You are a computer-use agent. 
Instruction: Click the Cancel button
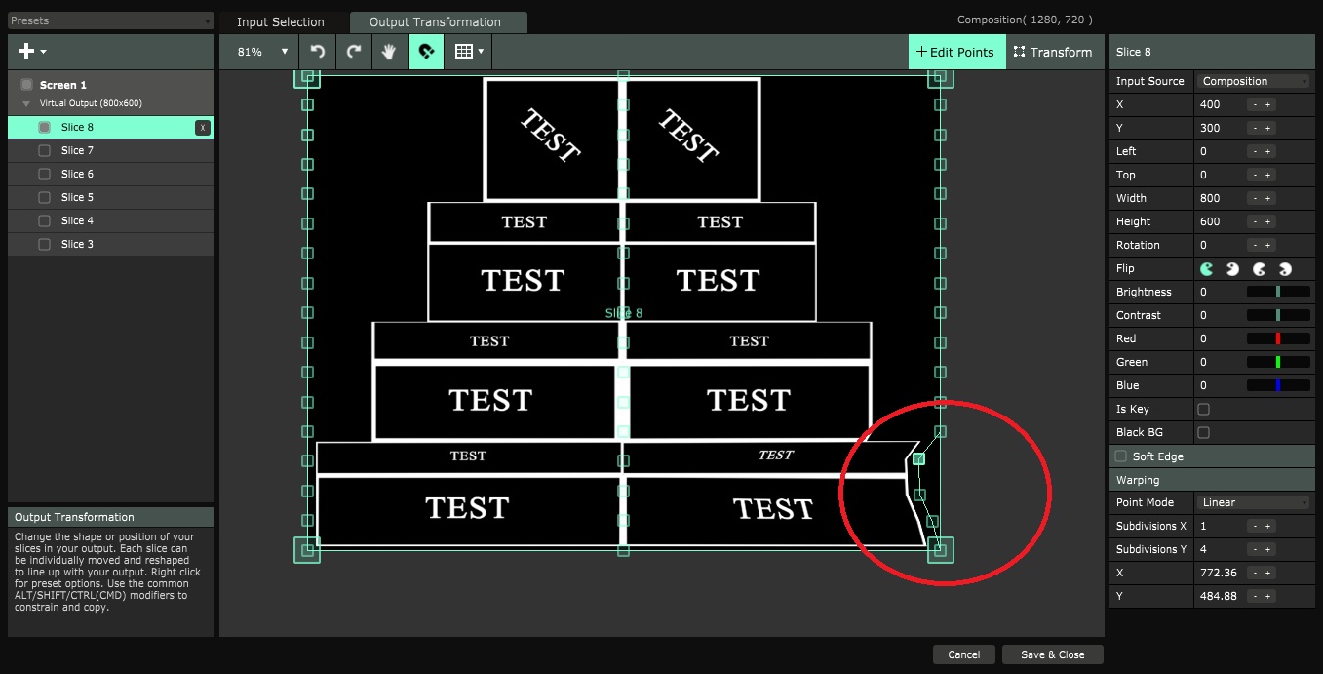[x=963, y=654]
